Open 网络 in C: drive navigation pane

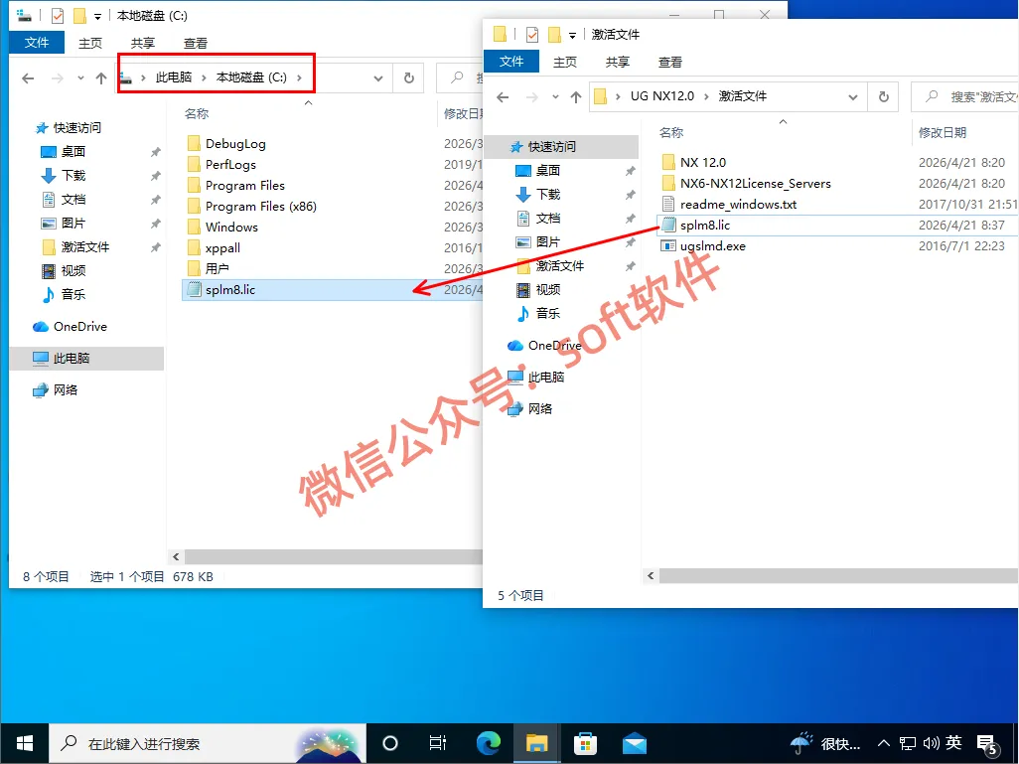click(x=65, y=390)
